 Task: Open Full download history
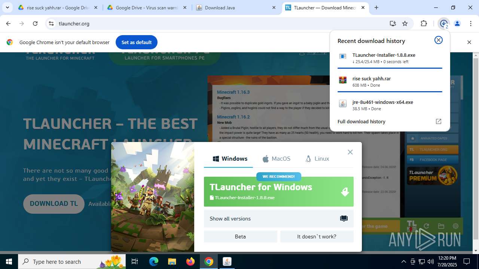click(x=390, y=121)
